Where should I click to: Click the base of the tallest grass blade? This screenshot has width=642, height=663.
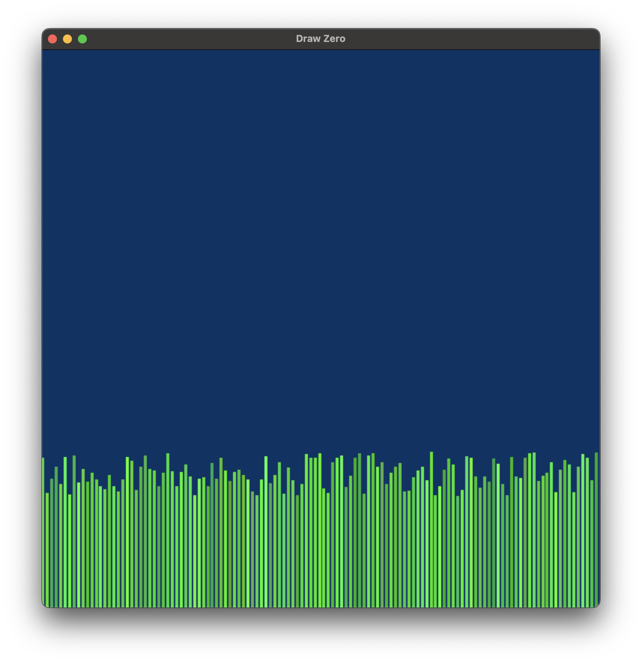pos(431,604)
